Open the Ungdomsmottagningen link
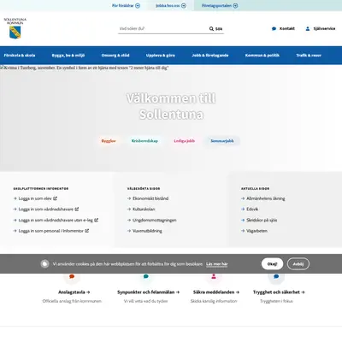Screen dimensions: 342x342 click(155, 220)
